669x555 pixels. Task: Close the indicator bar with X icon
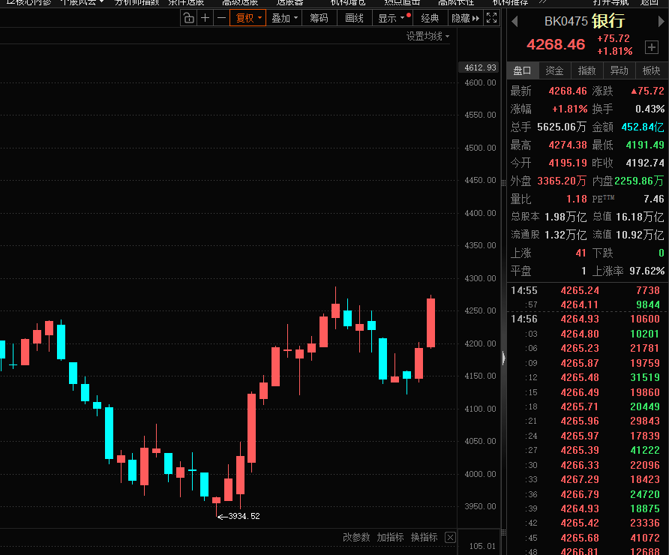(450, 538)
